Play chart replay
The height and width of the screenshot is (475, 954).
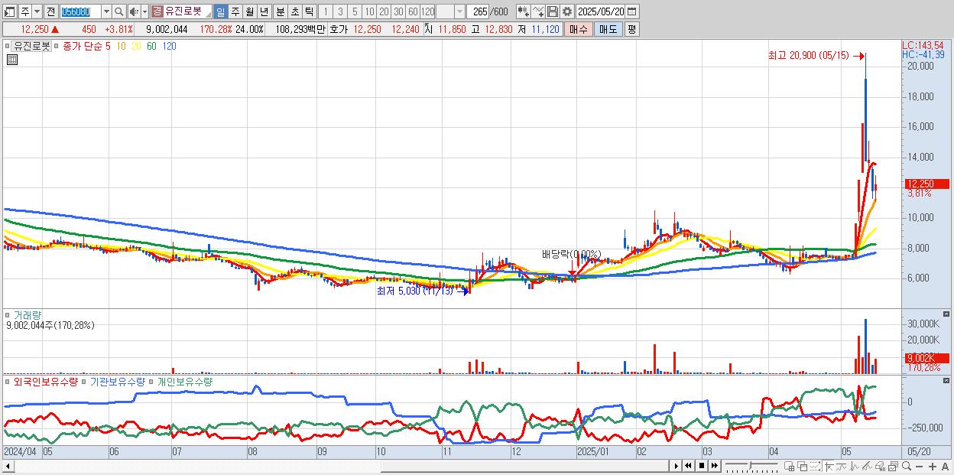(x=677, y=466)
